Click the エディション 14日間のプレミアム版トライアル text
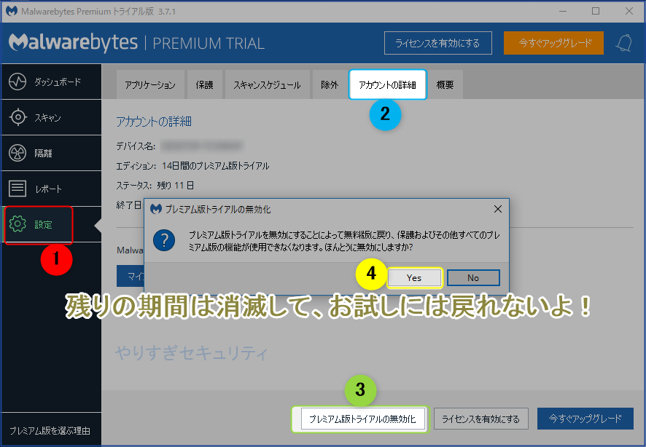Viewport: 646px width, 447px height. (192, 166)
